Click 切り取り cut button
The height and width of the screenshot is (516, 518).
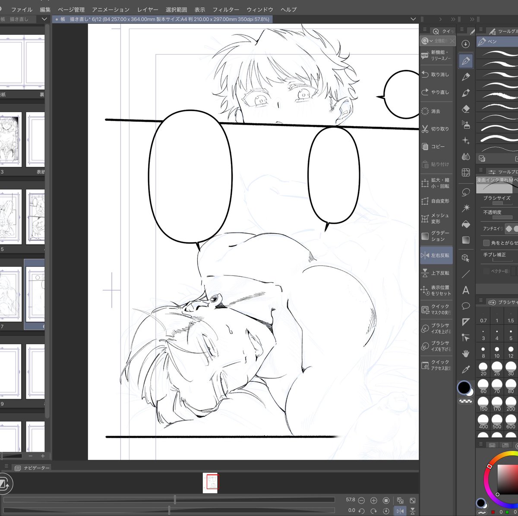pos(436,129)
